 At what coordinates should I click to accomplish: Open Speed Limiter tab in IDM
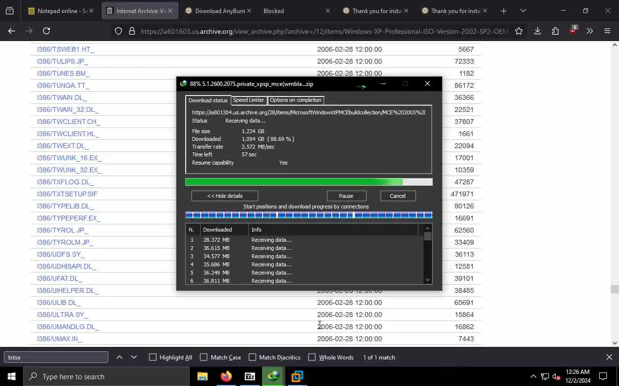click(249, 100)
